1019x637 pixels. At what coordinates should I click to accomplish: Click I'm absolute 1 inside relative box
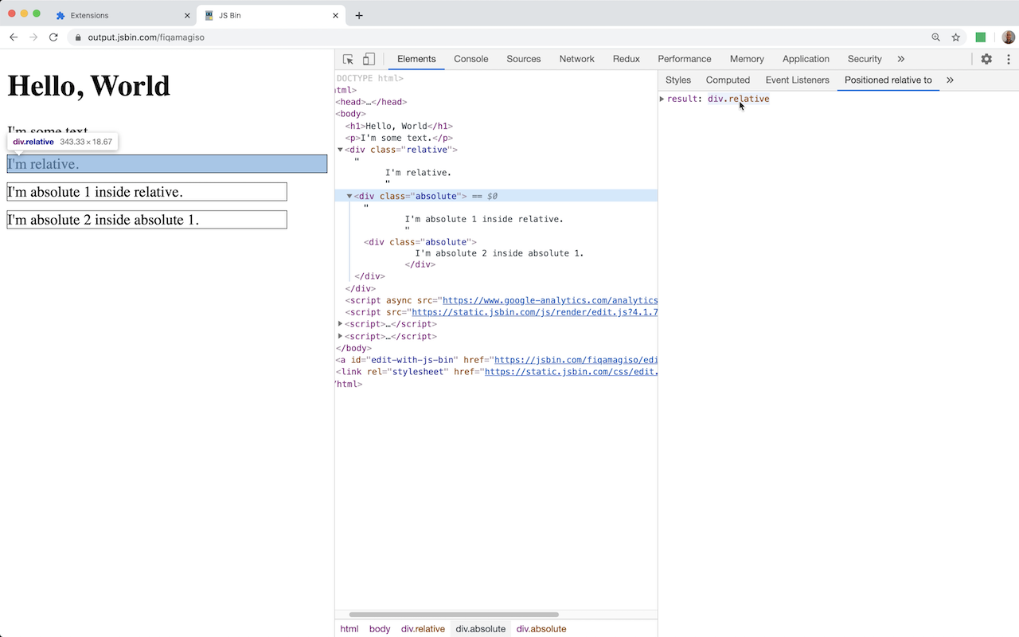click(x=146, y=192)
